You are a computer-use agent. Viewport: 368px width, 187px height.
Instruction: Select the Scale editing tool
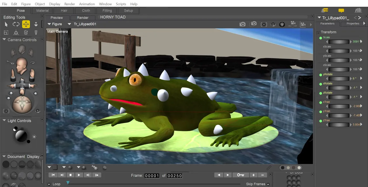coord(6,33)
